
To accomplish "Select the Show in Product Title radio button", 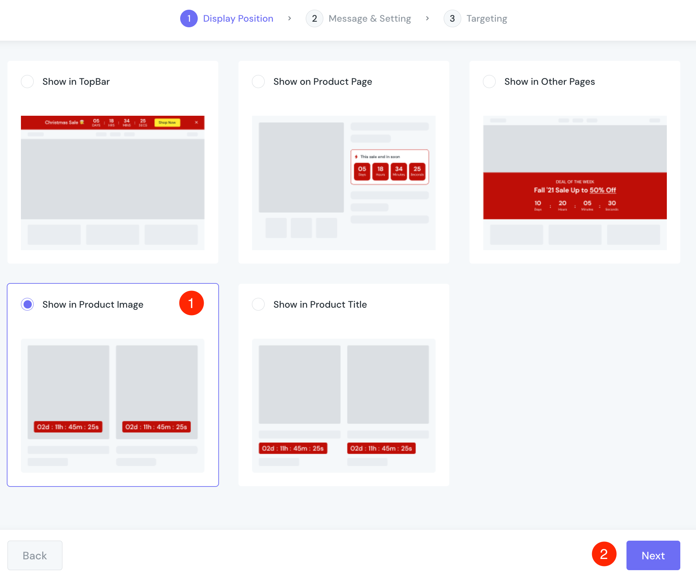I will 258,304.
